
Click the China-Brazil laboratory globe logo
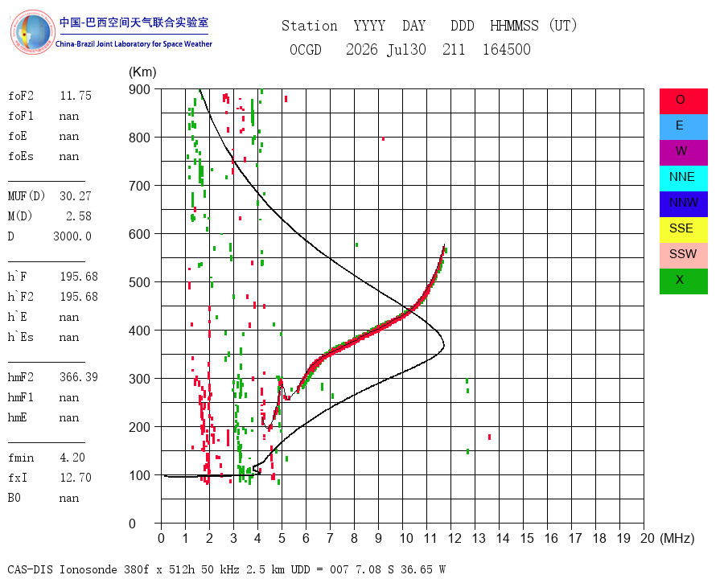tap(33, 32)
